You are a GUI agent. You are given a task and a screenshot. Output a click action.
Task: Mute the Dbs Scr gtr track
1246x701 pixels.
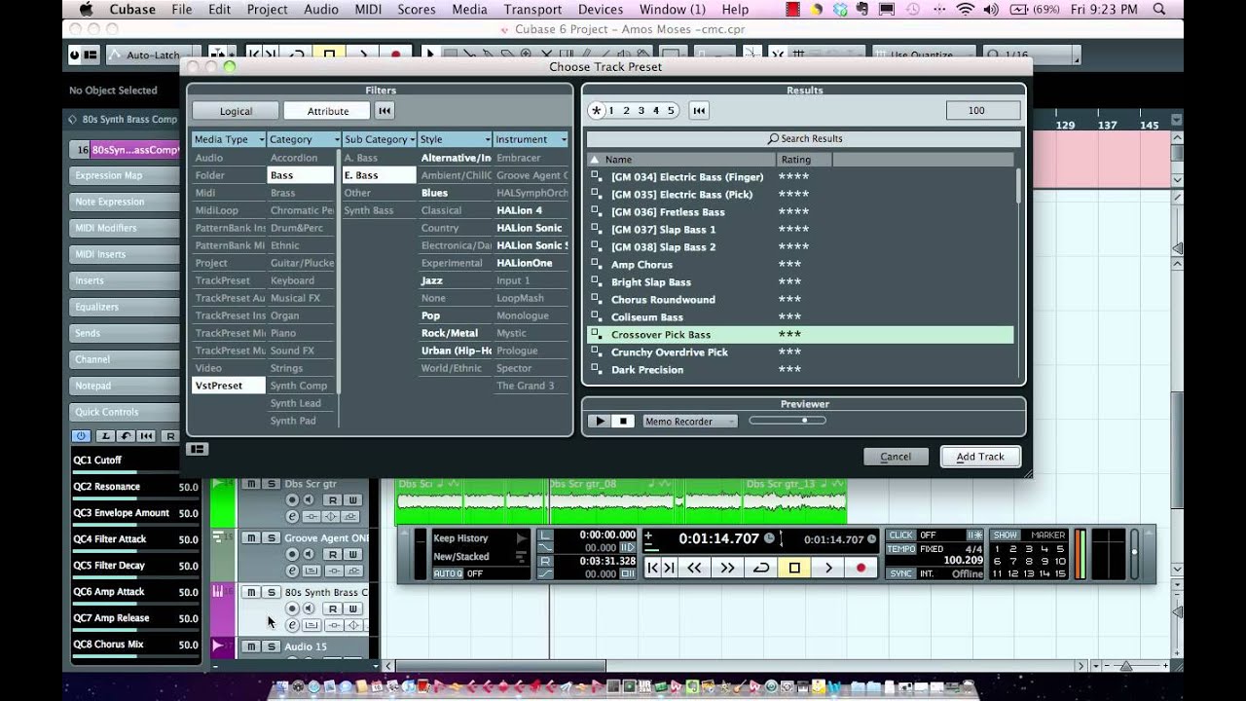point(249,484)
